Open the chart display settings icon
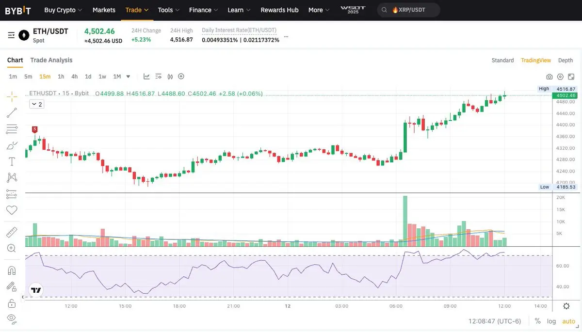This screenshot has width=582, height=332. 158,76
